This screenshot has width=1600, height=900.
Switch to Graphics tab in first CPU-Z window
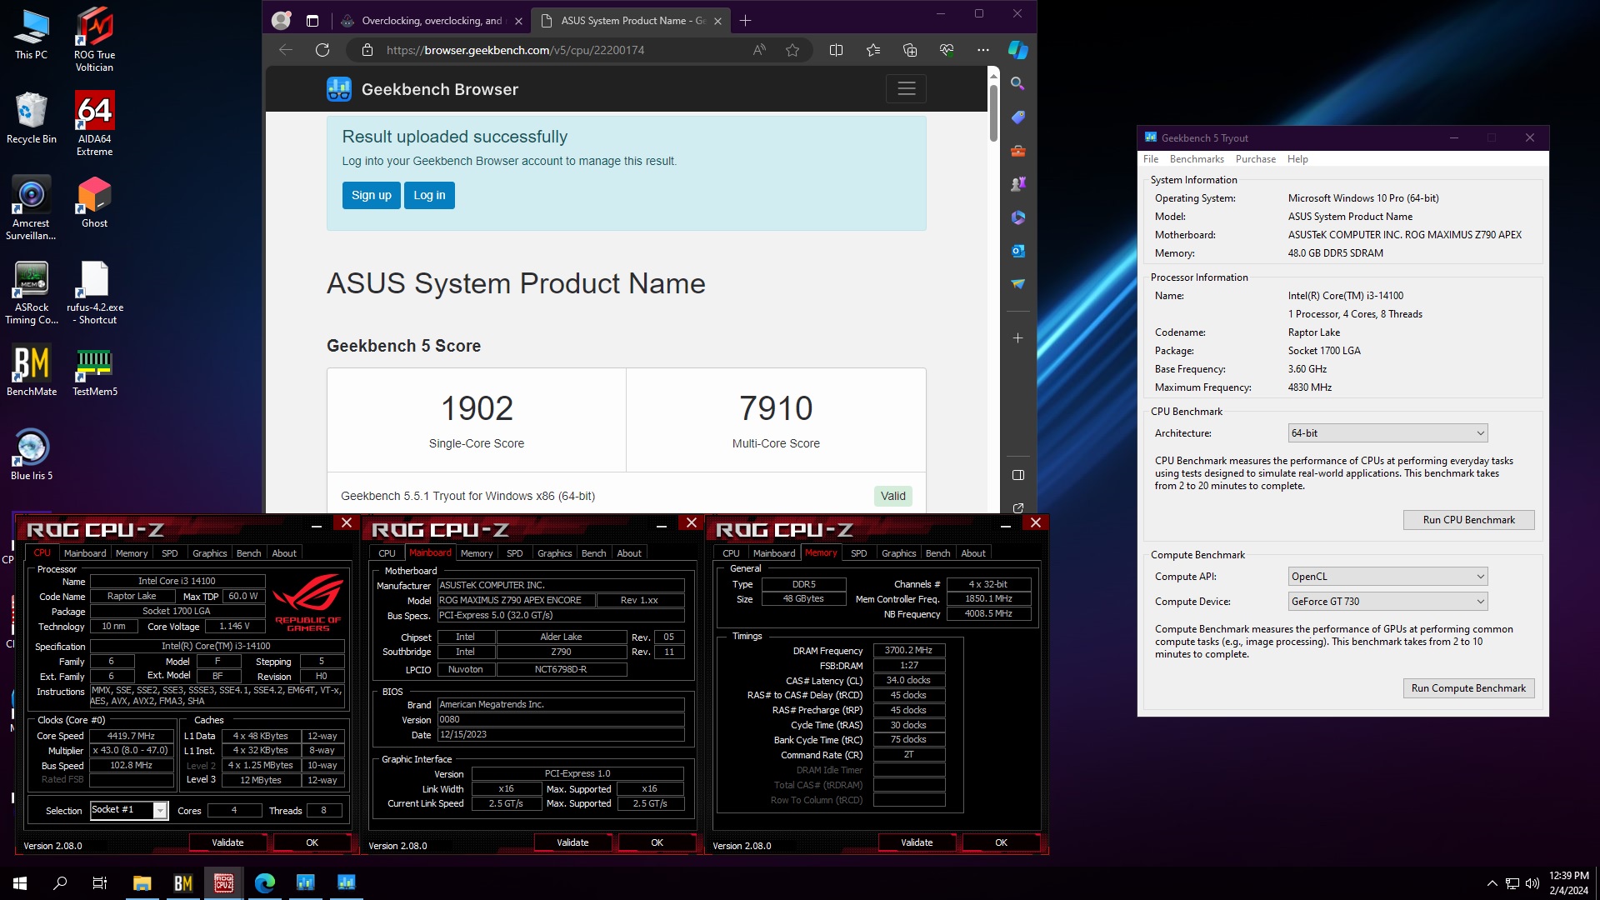209,553
